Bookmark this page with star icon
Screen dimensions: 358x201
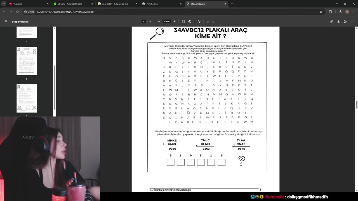pos(321,12)
